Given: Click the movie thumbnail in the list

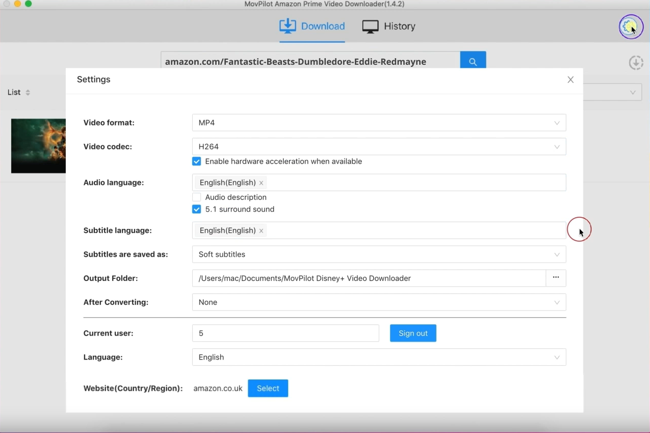Looking at the screenshot, I should click(38, 146).
